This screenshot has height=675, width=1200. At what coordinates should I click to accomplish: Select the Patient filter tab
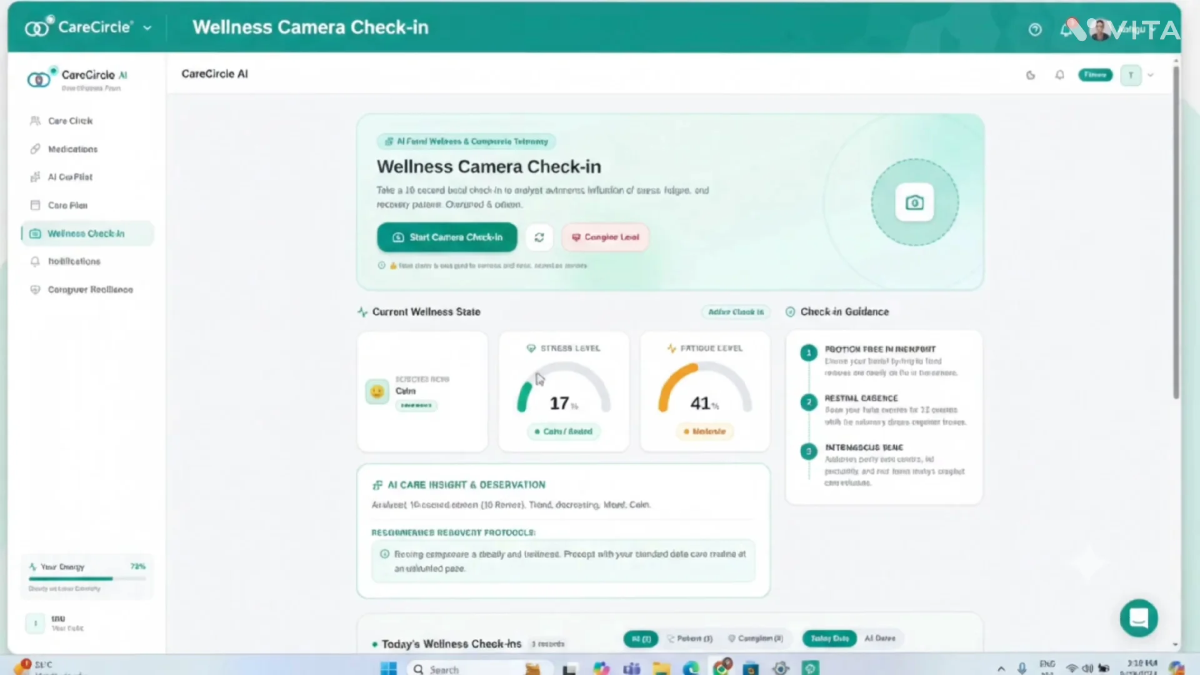(x=689, y=639)
